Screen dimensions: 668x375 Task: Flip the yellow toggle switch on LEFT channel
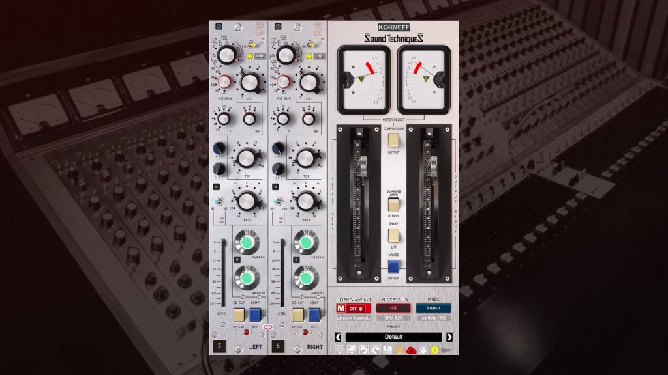[252, 44]
